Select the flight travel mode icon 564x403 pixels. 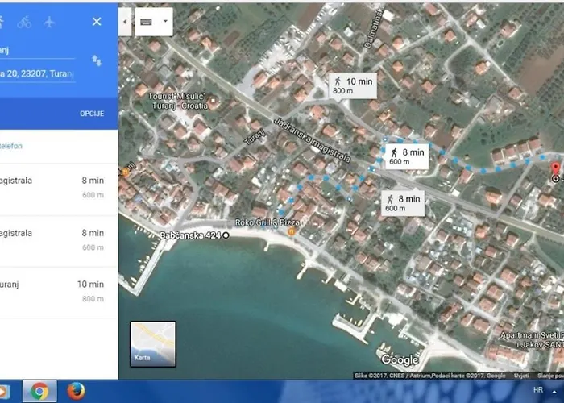[x=52, y=22]
